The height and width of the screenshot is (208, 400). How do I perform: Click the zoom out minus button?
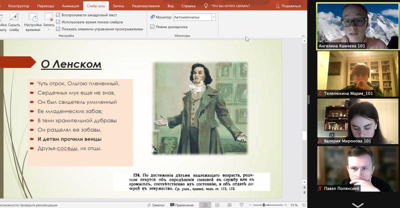tap(250, 205)
